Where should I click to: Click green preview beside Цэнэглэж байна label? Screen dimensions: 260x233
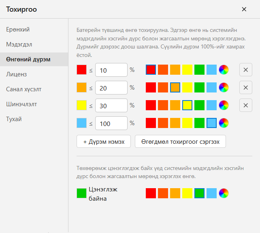[81, 193]
